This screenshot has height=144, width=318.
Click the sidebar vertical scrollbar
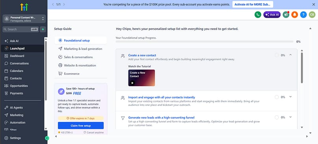click(x=46, y=71)
